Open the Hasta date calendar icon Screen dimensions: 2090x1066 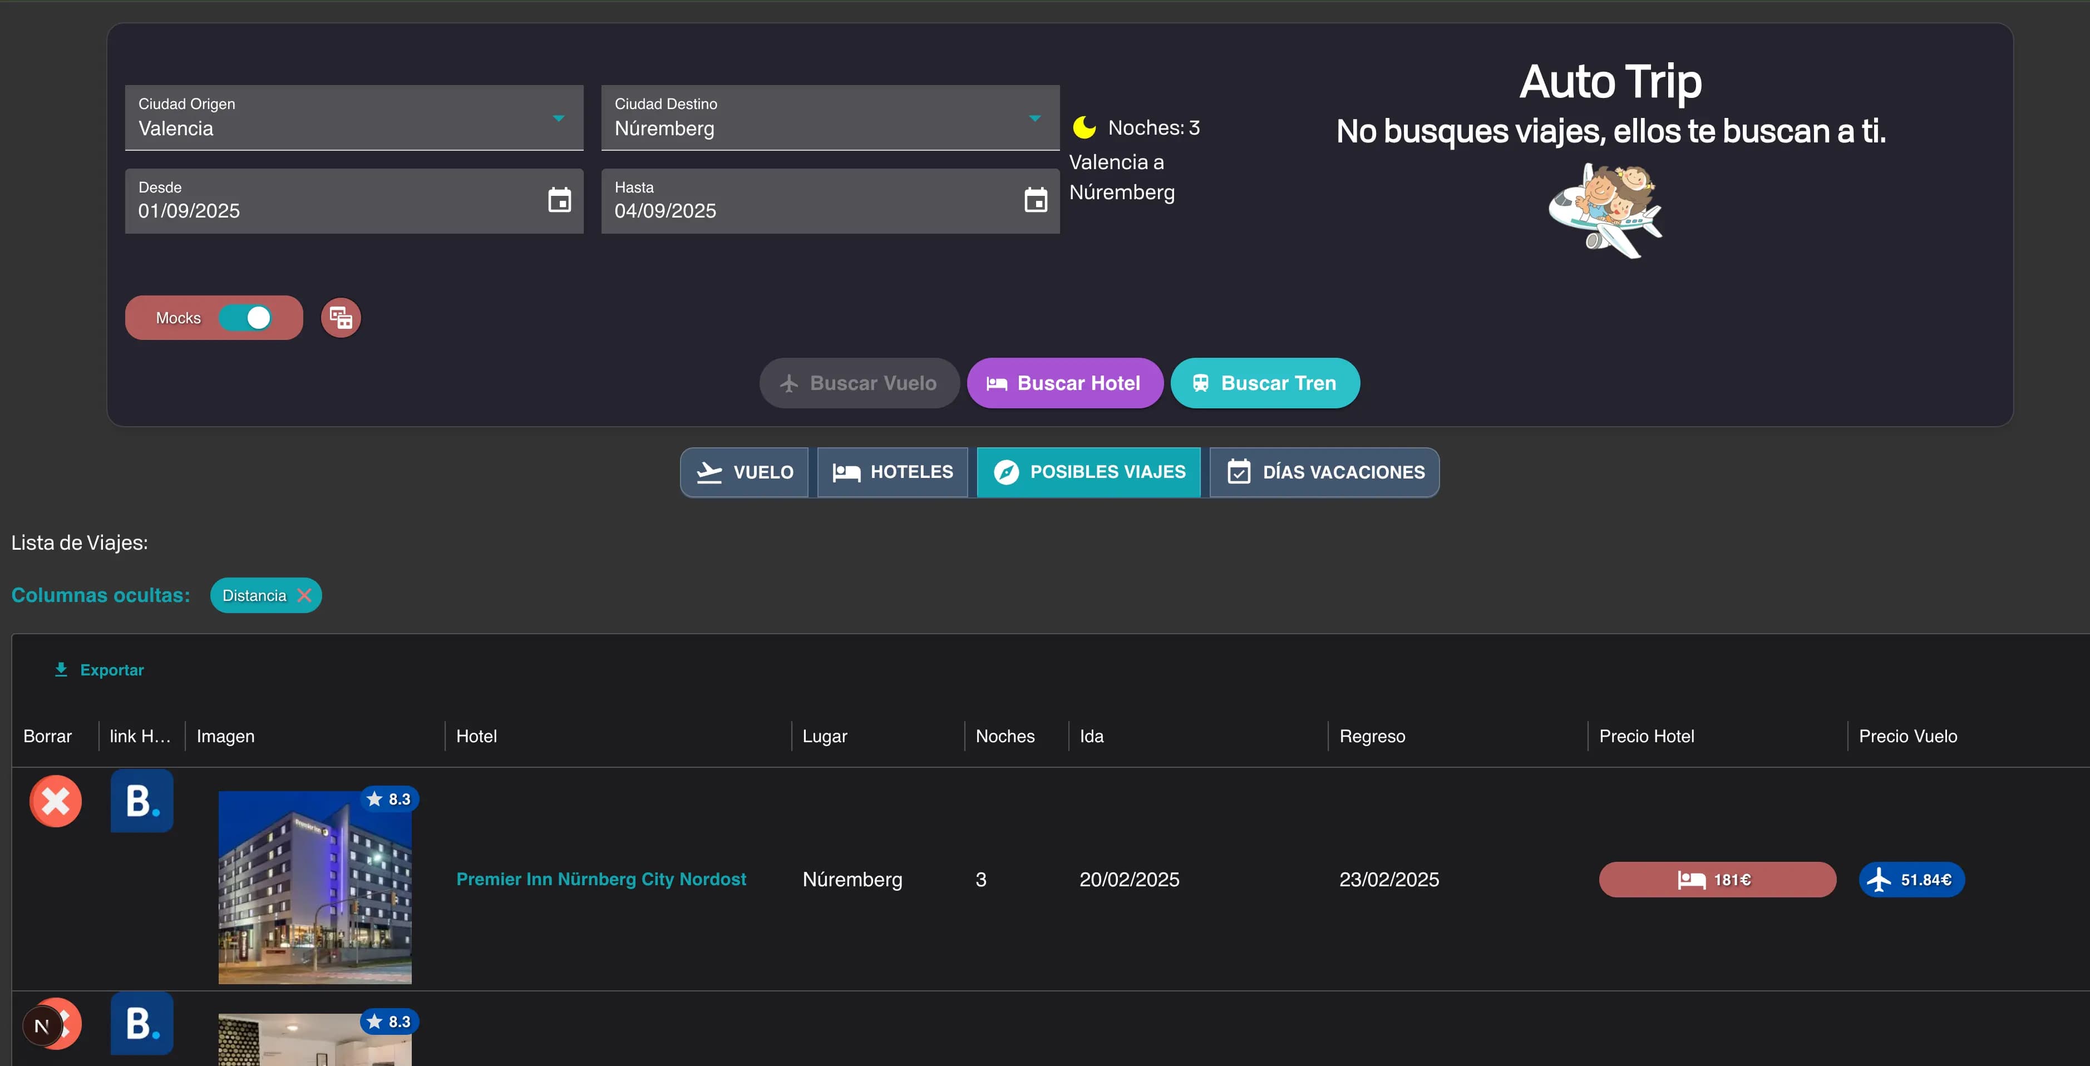pyautogui.click(x=1036, y=200)
